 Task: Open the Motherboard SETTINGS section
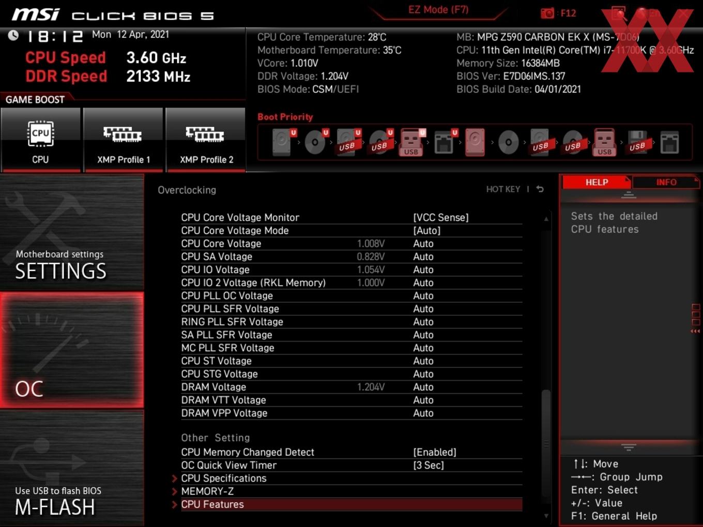72,233
